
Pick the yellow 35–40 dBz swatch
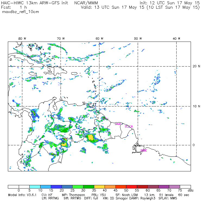tap(99, 187)
